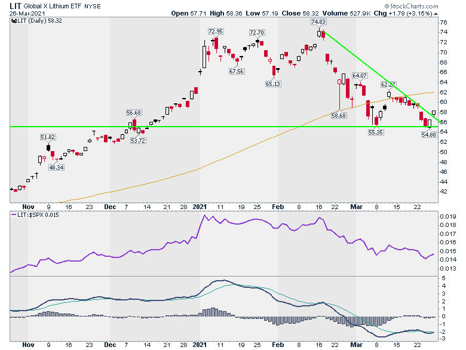Click the NYSE exchange label
This screenshot has width=466, height=350.
pyautogui.click(x=93, y=6)
